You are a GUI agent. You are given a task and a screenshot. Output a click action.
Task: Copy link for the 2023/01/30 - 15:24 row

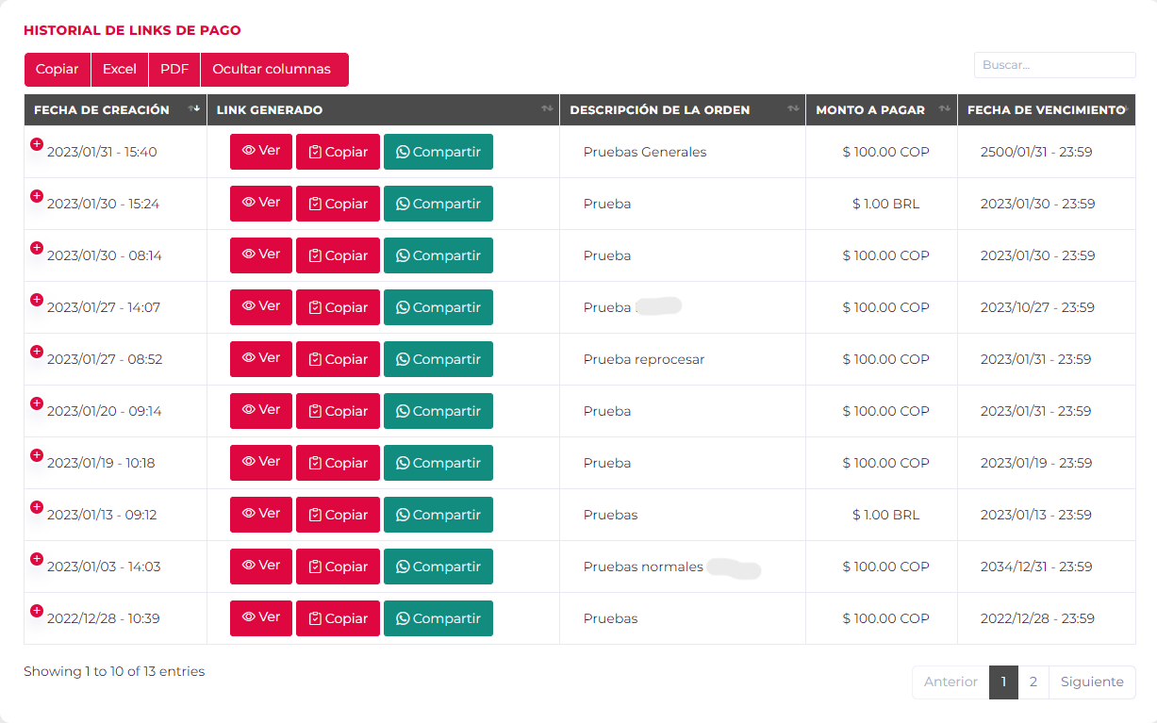click(x=338, y=204)
